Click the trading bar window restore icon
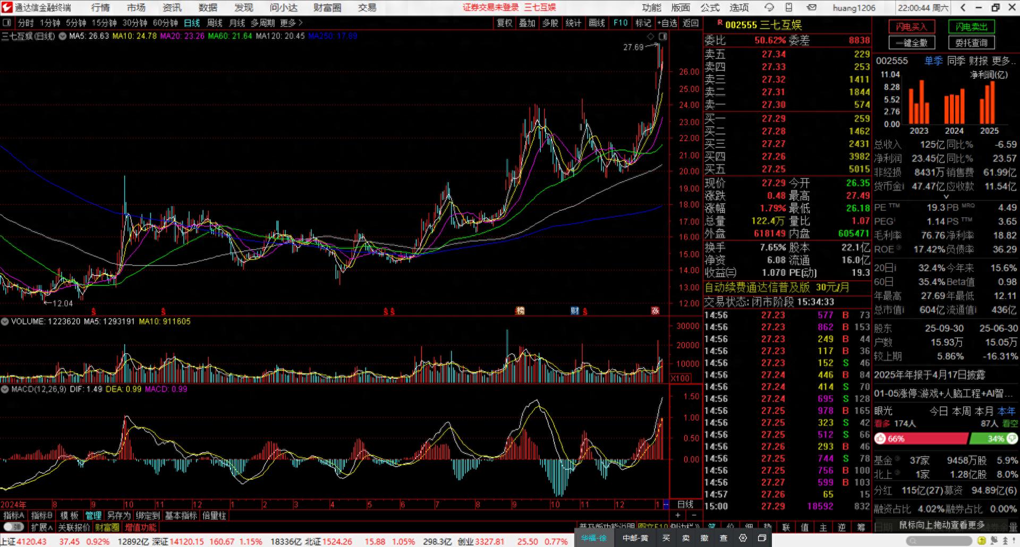Viewport: 1020px width, 547px height. (762, 538)
